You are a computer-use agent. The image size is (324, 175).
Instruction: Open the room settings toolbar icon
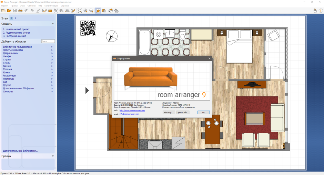(44, 11)
